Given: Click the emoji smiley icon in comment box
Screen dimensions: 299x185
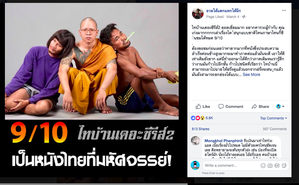Looking at the screenshot, I should (263, 166).
